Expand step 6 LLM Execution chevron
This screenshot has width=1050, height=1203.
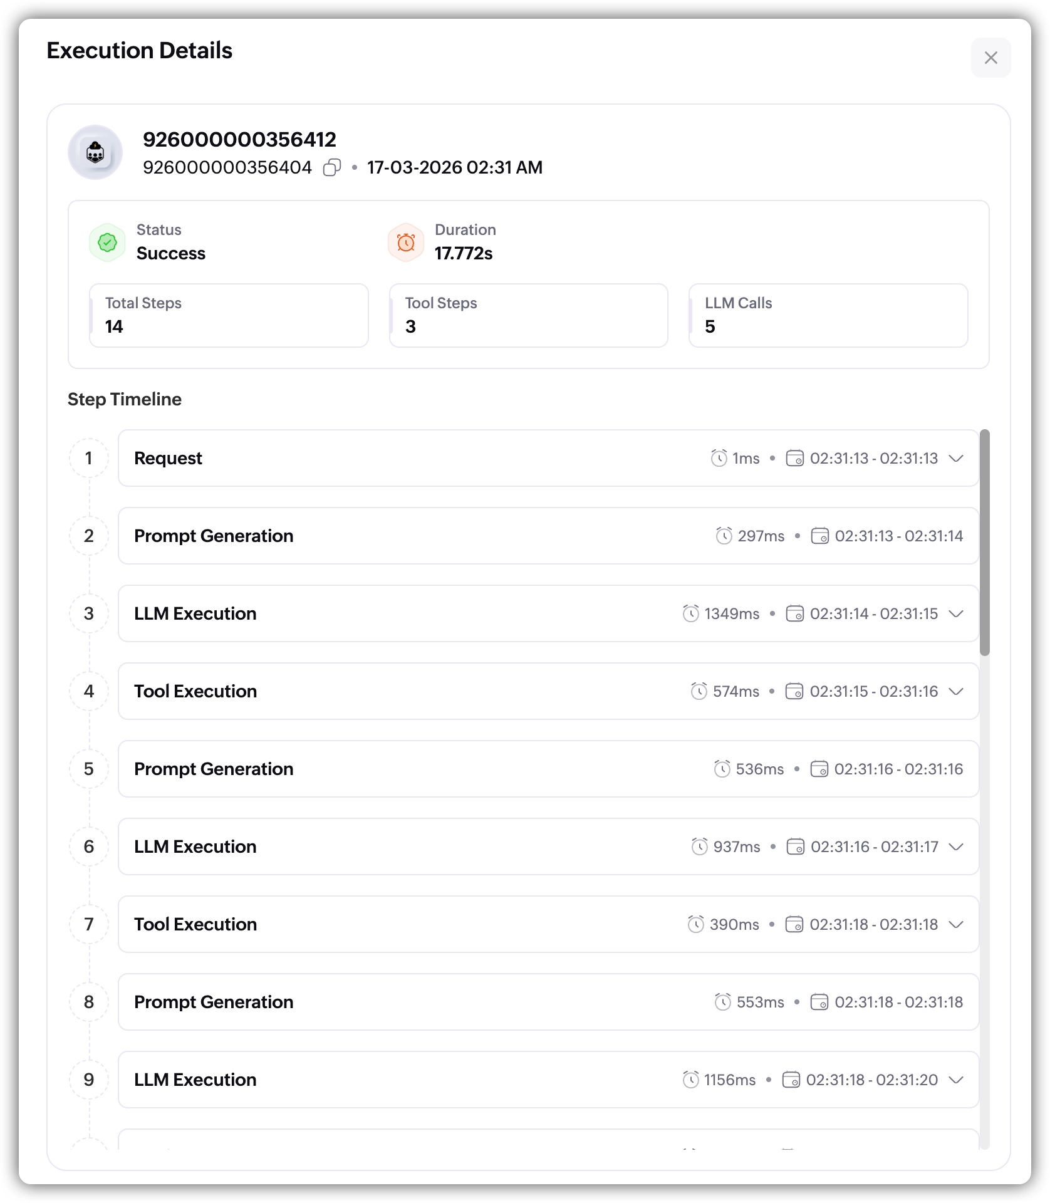(956, 846)
